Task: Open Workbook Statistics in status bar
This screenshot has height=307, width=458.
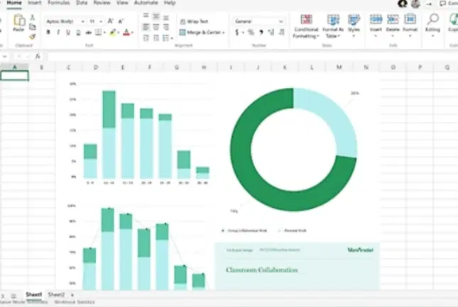Action: (x=74, y=302)
